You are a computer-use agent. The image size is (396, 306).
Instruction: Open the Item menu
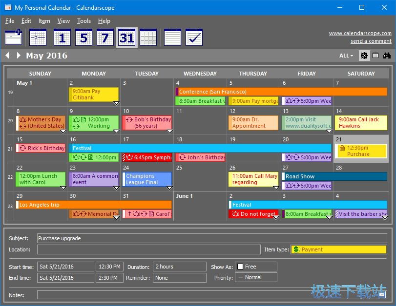click(x=44, y=21)
